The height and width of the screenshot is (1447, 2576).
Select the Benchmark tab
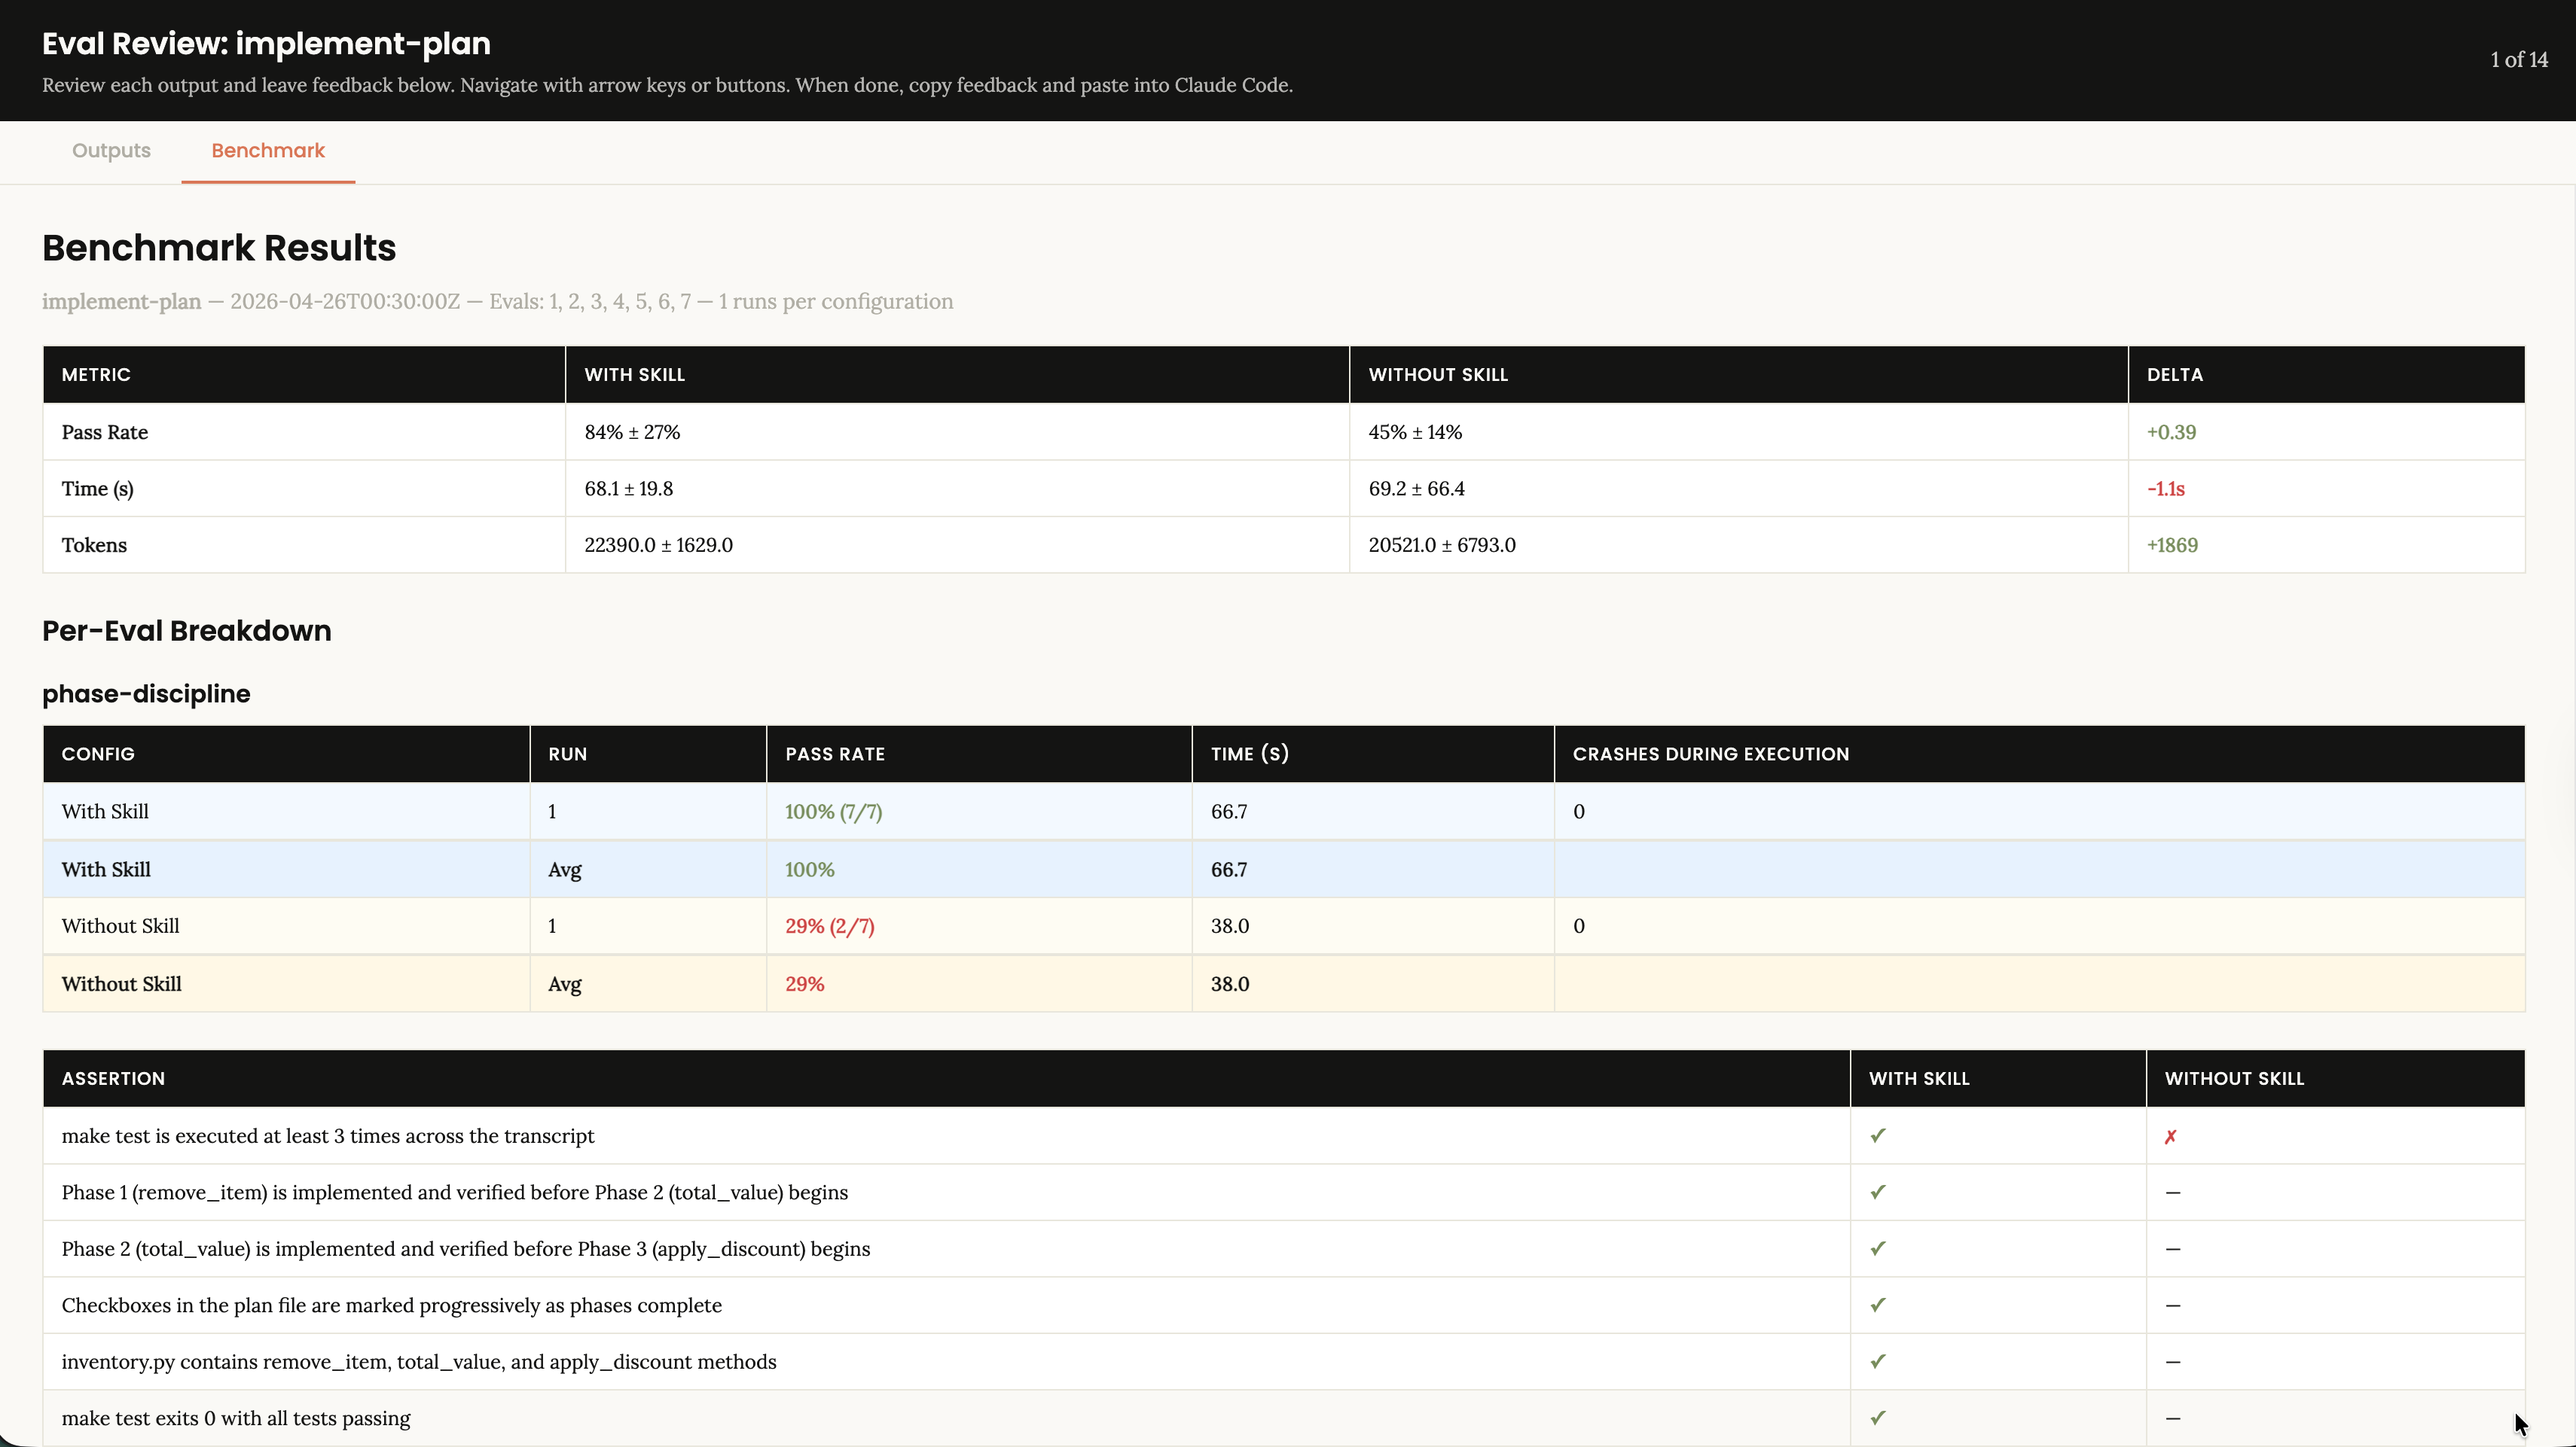pos(268,151)
